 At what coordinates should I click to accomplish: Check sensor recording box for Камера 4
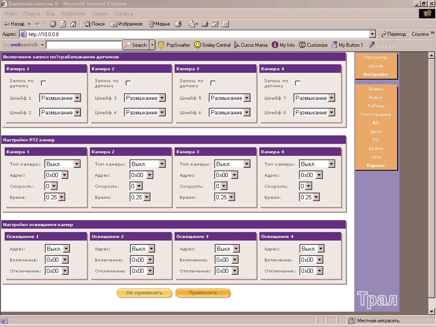(298, 83)
